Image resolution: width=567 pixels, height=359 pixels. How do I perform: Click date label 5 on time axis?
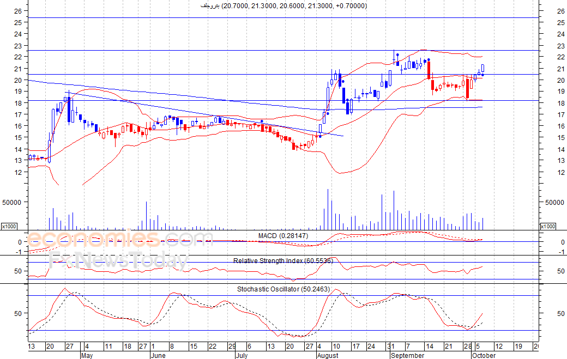(478, 346)
